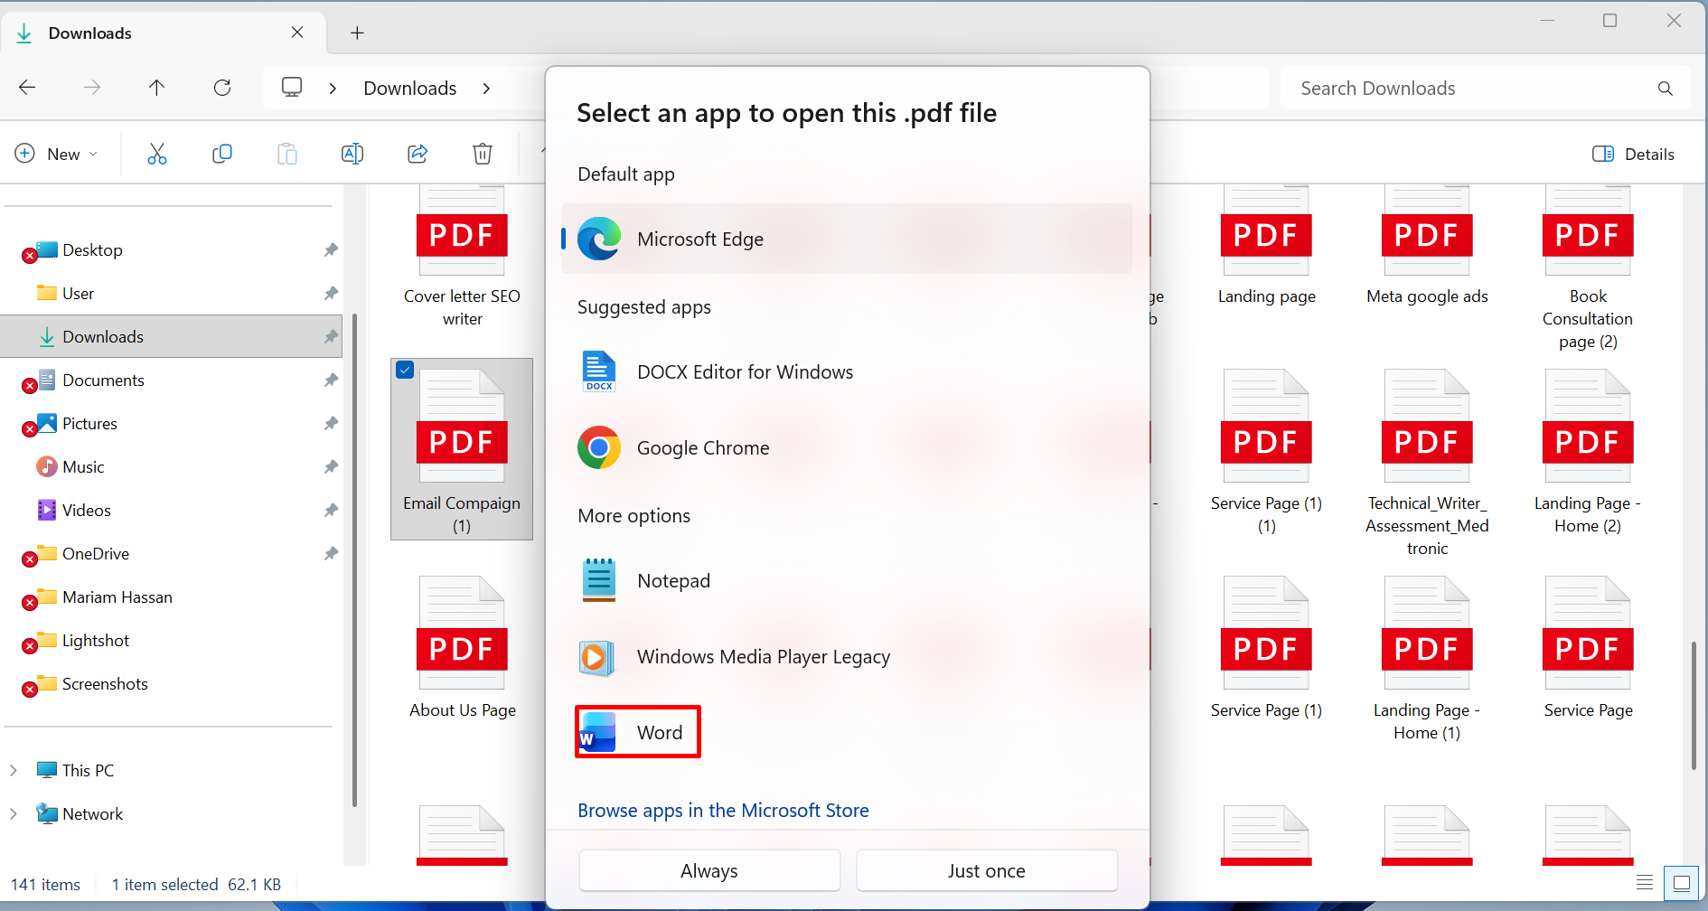Click the Search Downloads field
Viewport: 1708px width, 911px height.
pyautogui.click(x=1485, y=89)
